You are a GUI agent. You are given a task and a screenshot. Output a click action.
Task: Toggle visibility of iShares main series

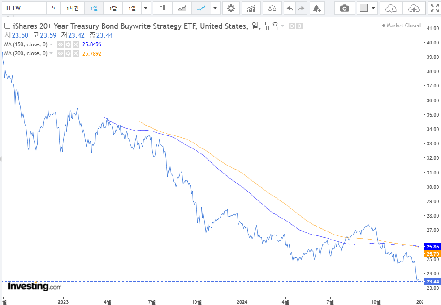tap(292, 26)
